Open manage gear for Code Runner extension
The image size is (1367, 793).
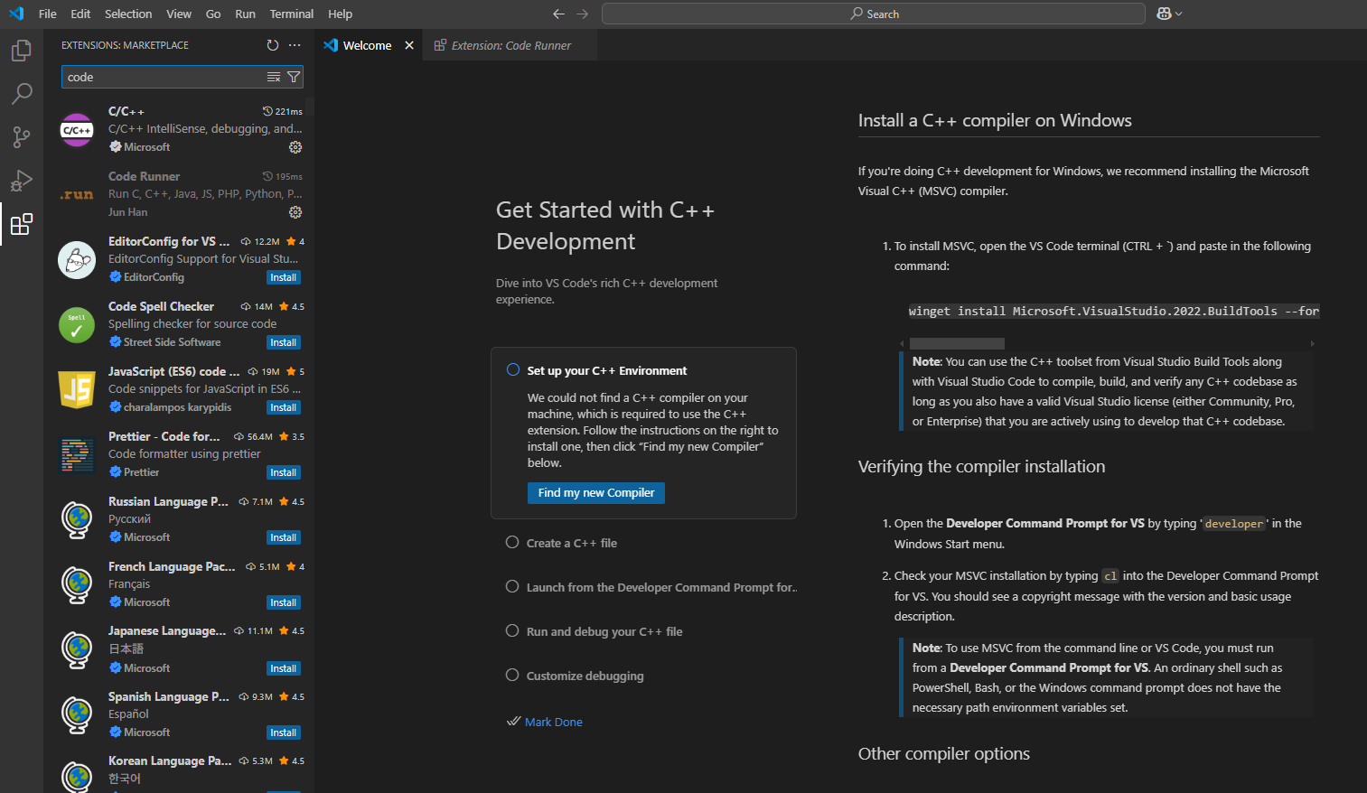295,212
